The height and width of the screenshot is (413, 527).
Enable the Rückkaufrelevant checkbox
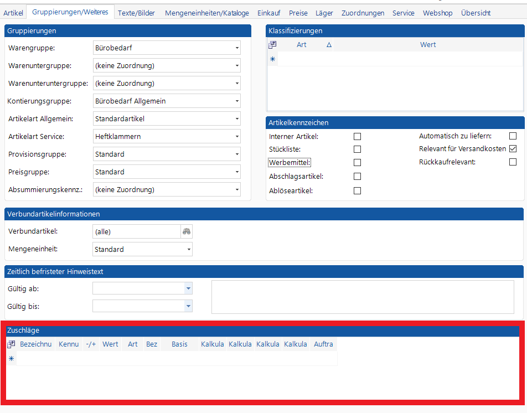point(513,162)
